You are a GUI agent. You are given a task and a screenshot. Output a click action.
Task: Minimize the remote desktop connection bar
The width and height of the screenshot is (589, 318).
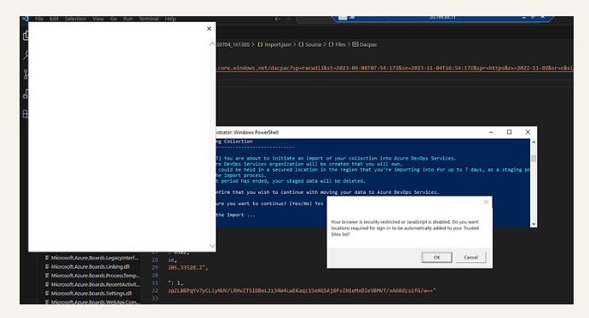pyautogui.click(x=523, y=17)
